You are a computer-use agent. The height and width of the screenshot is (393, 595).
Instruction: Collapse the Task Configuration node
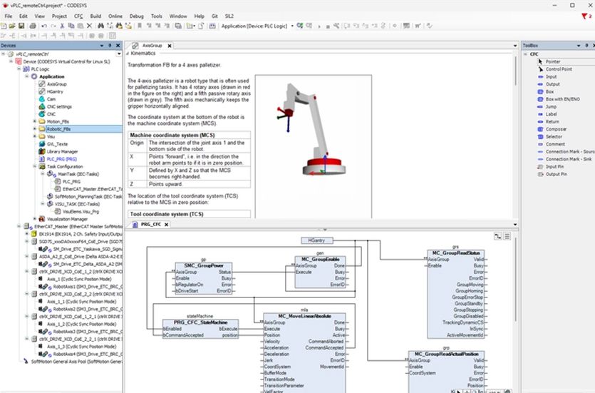[x=34, y=166]
